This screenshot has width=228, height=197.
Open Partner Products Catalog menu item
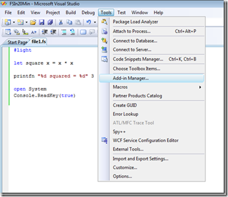click(152, 96)
